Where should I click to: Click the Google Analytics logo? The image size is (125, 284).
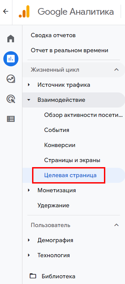[x=24, y=12]
